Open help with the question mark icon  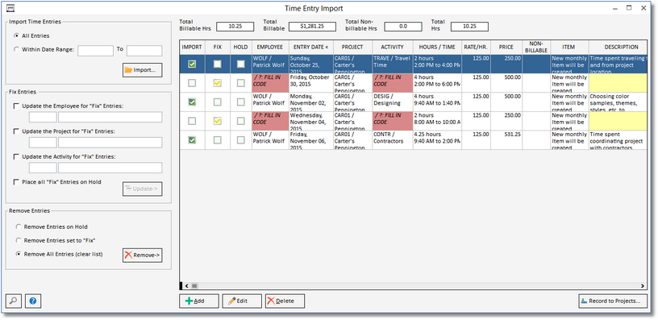point(33,301)
